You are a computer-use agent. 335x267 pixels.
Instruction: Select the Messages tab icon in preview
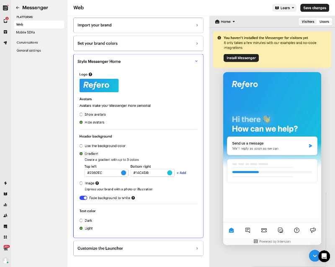247,230
